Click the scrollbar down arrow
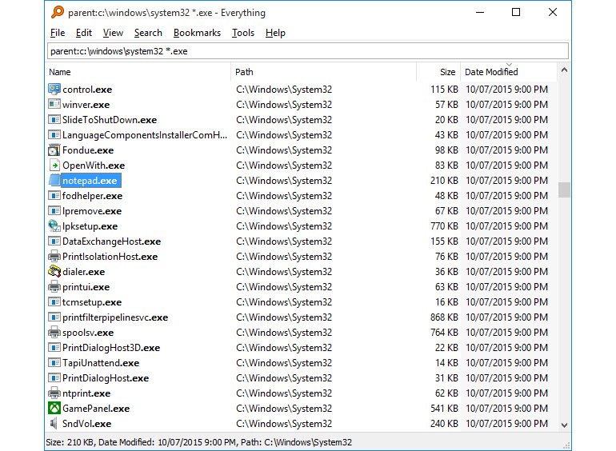The height and width of the screenshot is (451, 616). [565, 425]
